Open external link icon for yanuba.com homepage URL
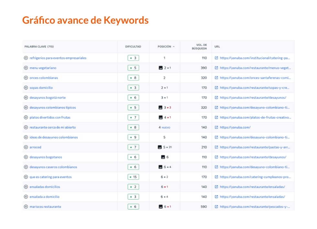The image size is (317, 229). [216, 127]
